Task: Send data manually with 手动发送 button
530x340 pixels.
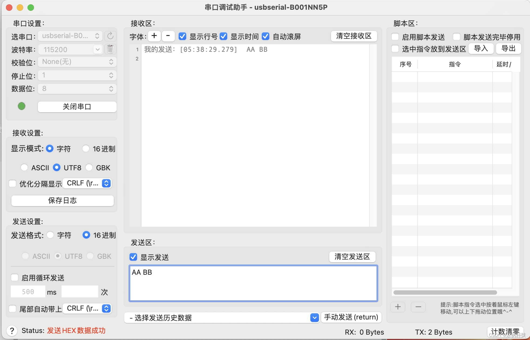Action: 351,317
